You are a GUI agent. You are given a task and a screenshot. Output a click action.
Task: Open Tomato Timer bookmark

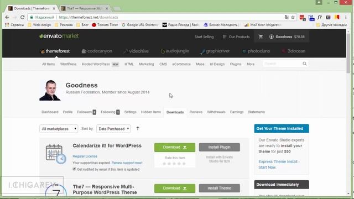(105, 25)
